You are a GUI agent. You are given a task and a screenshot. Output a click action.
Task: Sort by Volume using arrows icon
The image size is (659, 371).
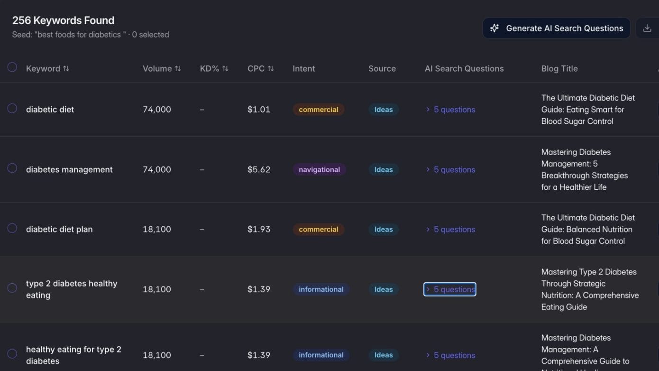coord(178,69)
